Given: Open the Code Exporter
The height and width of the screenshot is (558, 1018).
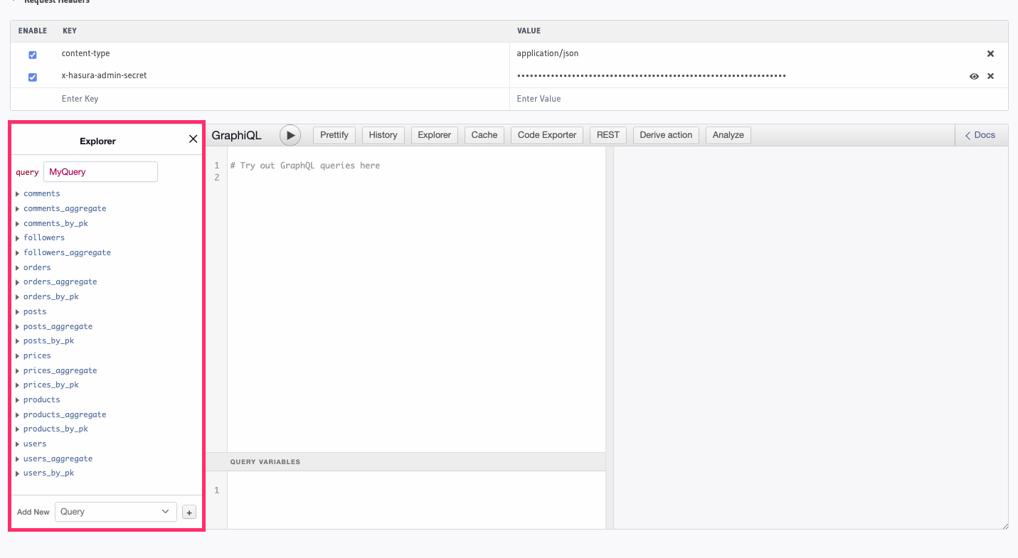Looking at the screenshot, I should coord(546,134).
